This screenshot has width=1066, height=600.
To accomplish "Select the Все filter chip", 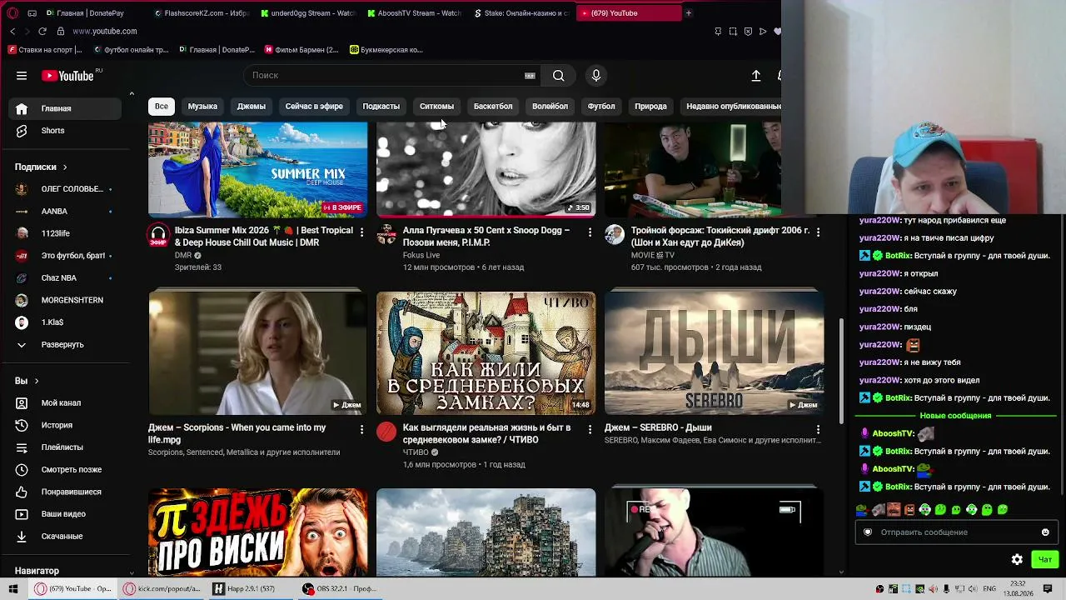I will (x=162, y=107).
